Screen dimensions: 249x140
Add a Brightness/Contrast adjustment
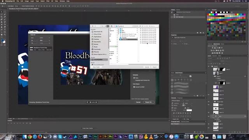tap(213, 48)
